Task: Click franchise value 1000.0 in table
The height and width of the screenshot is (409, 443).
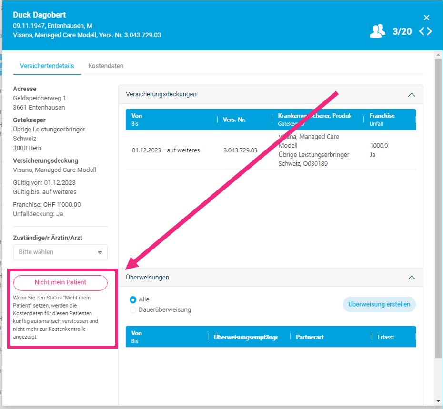Action: (379, 146)
